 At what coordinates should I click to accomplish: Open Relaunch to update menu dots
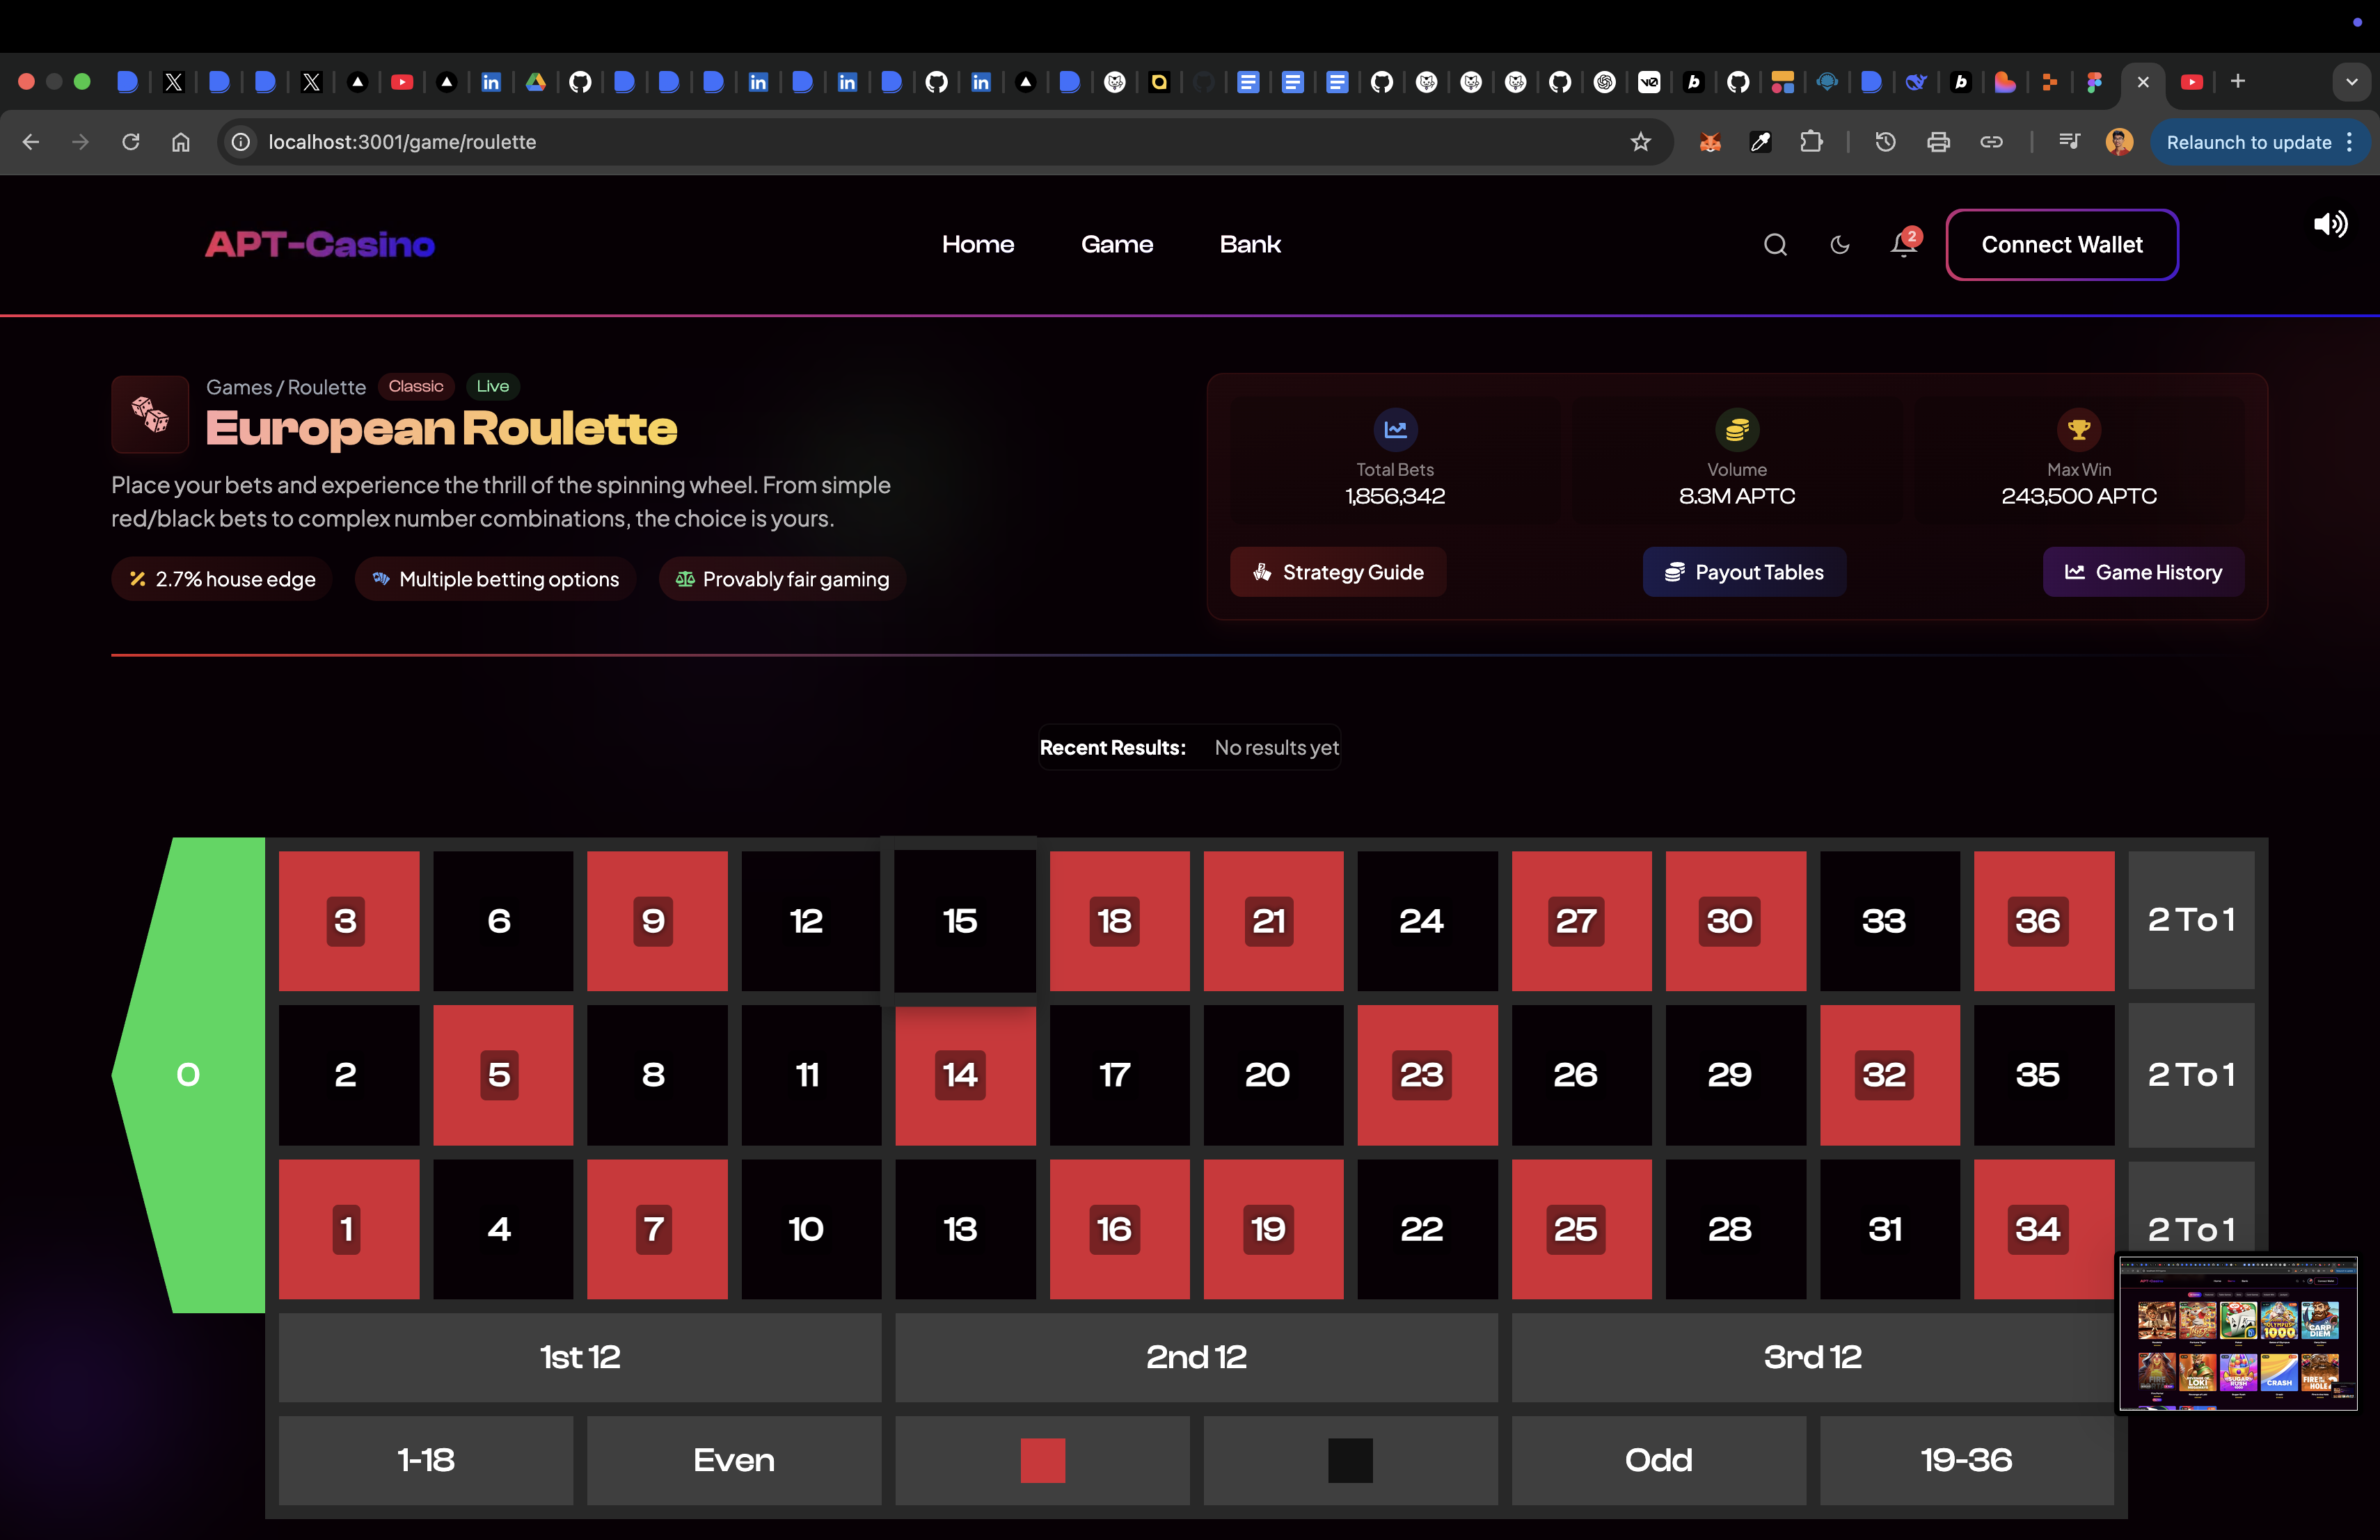tap(2349, 142)
